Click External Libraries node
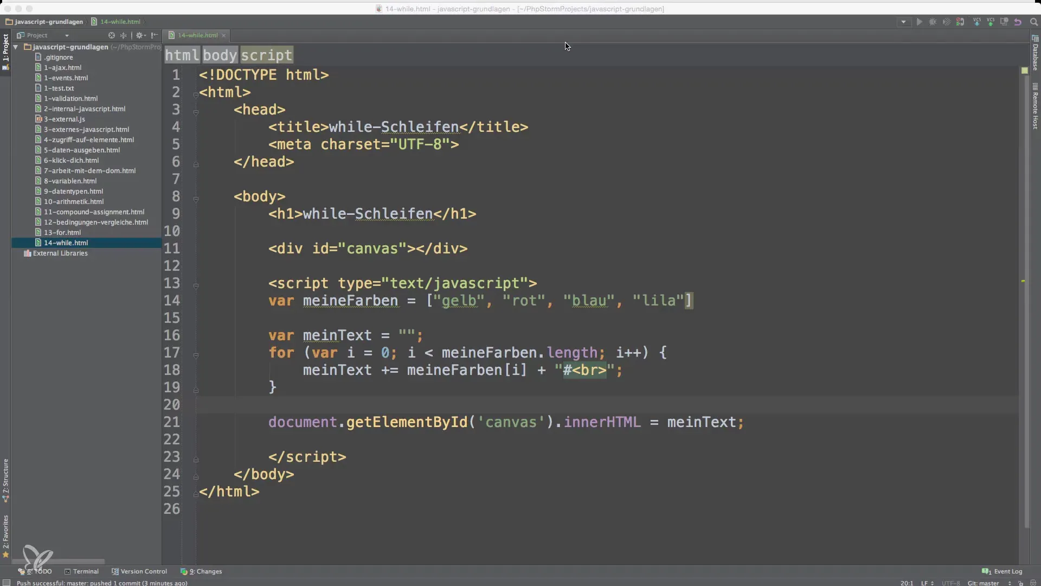1041x586 pixels. point(56,253)
